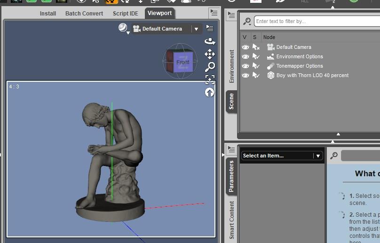Click the S column header
Image resolution: width=380 pixels, height=243 pixels.
(x=255, y=37)
